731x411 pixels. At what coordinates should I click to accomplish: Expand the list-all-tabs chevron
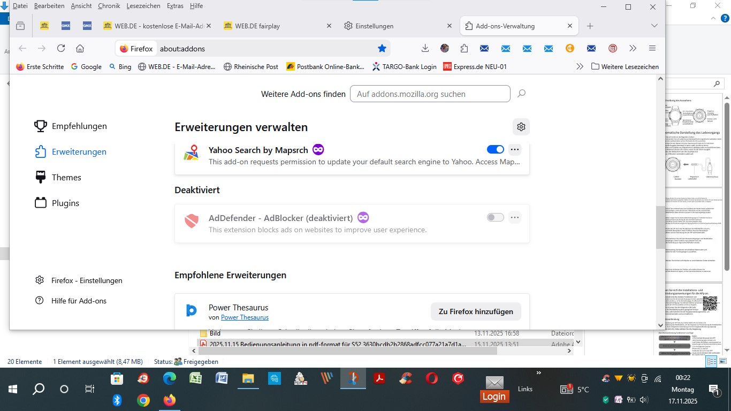(654, 26)
